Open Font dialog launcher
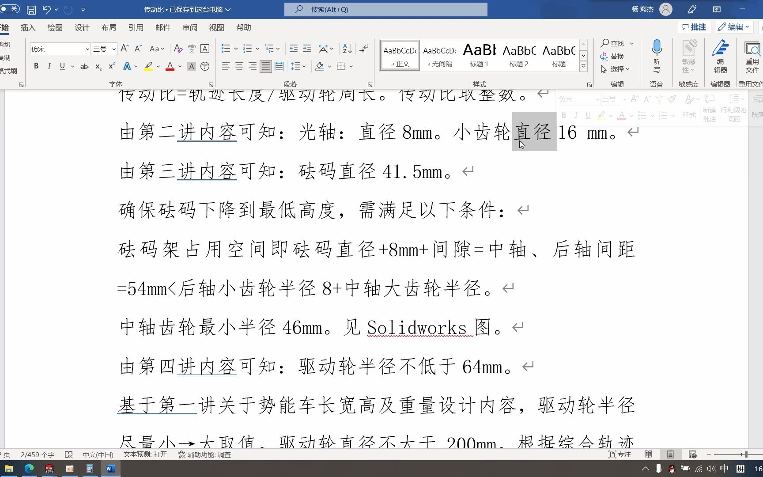The image size is (763, 477). (x=211, y=84)
